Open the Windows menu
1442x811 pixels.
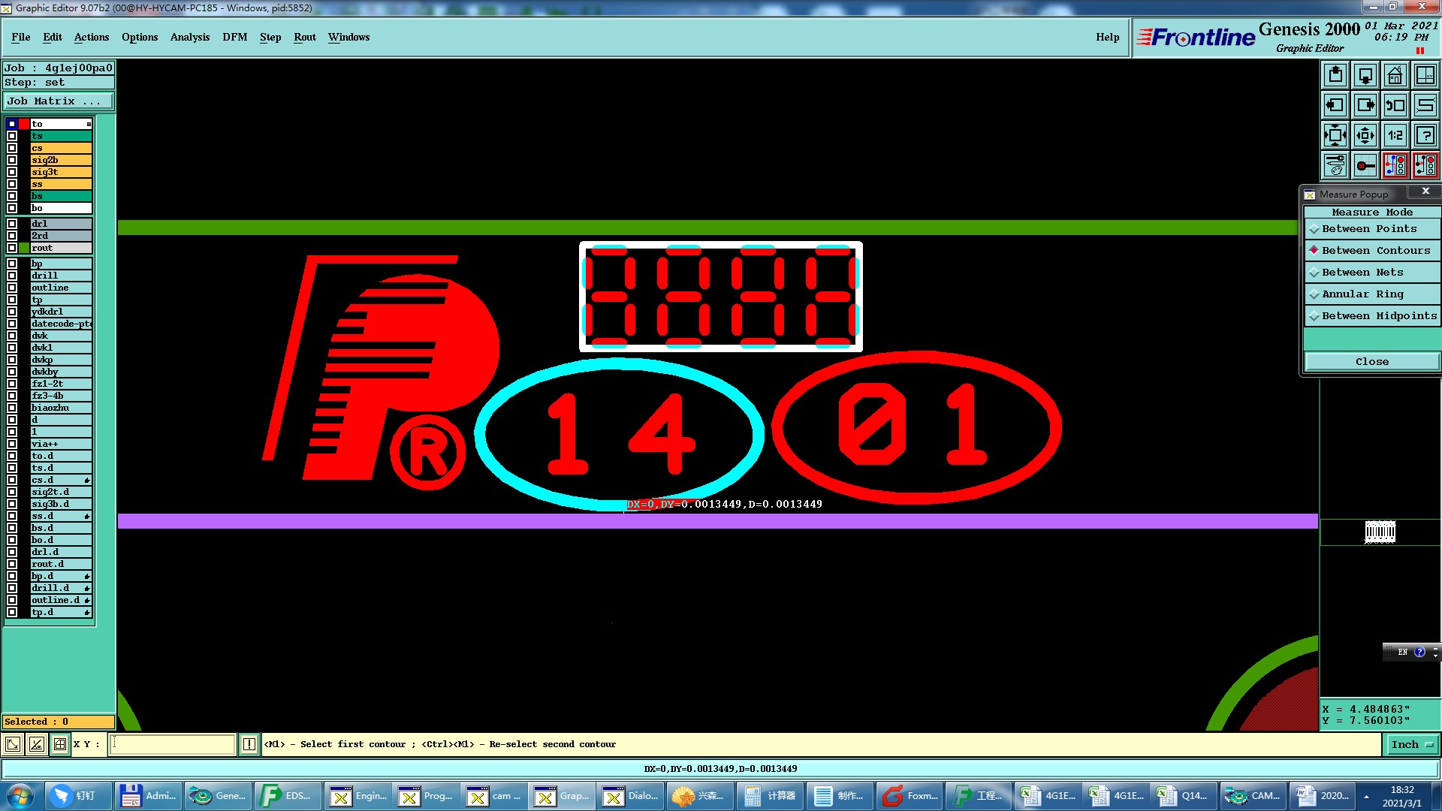[x=348, y=38]
